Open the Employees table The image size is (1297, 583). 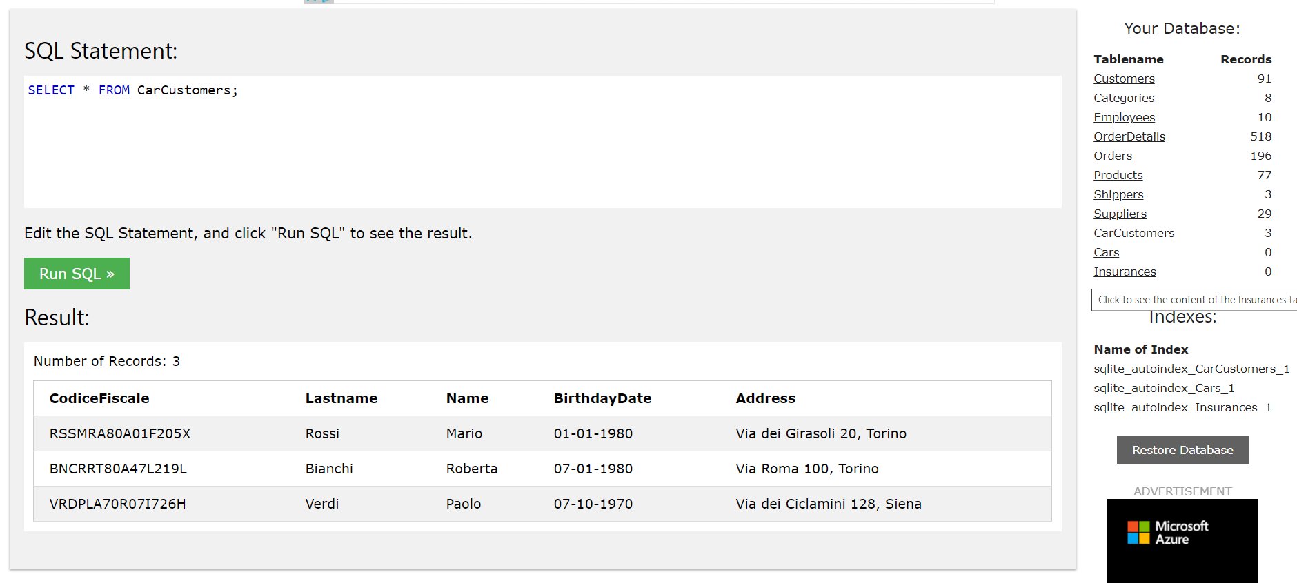(x=1124, y=117)
